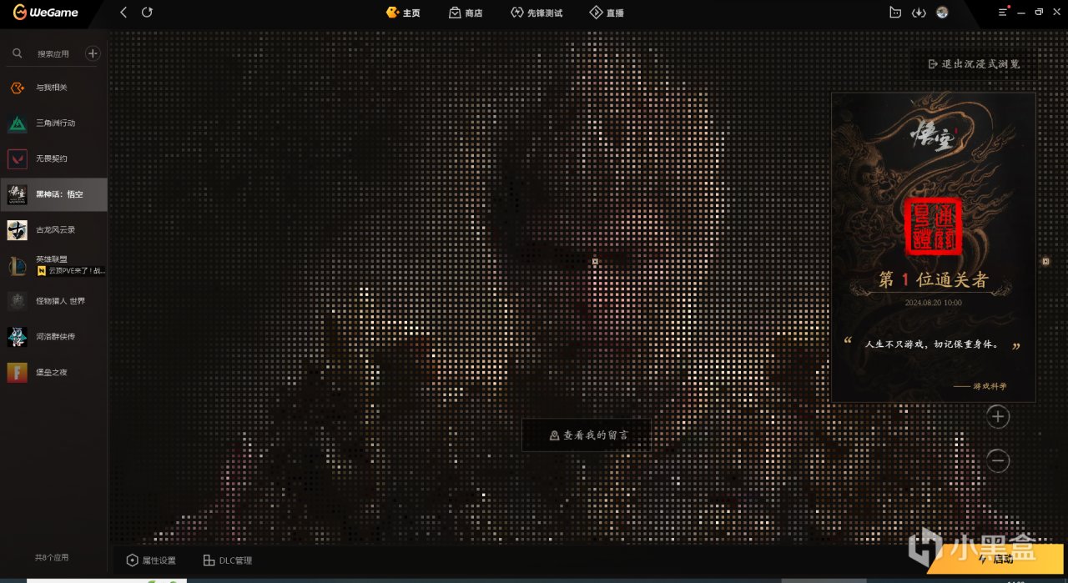Viewport: 1068px width, 583px height.
Task: Open DLC管理 management
Action: [228, 560]
